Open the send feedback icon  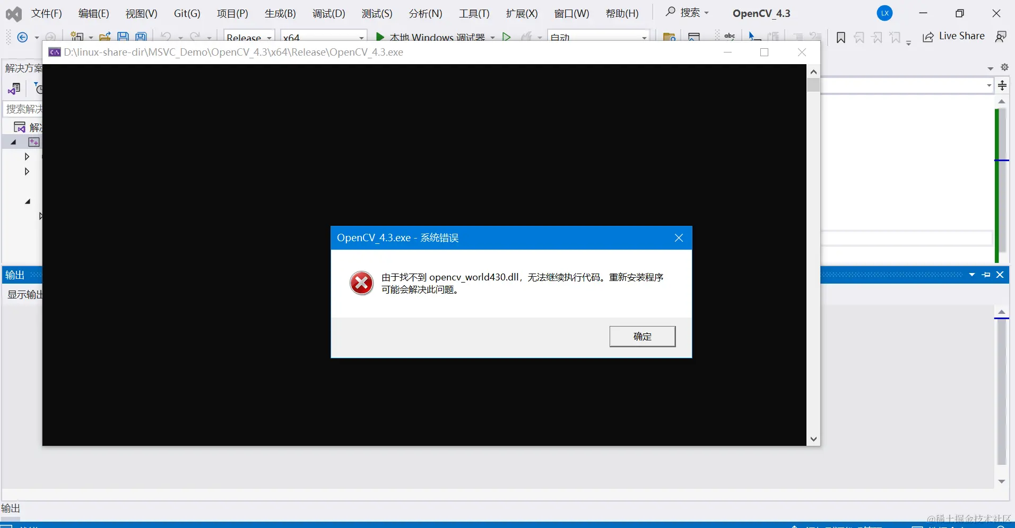click(x=1001, y=36)
